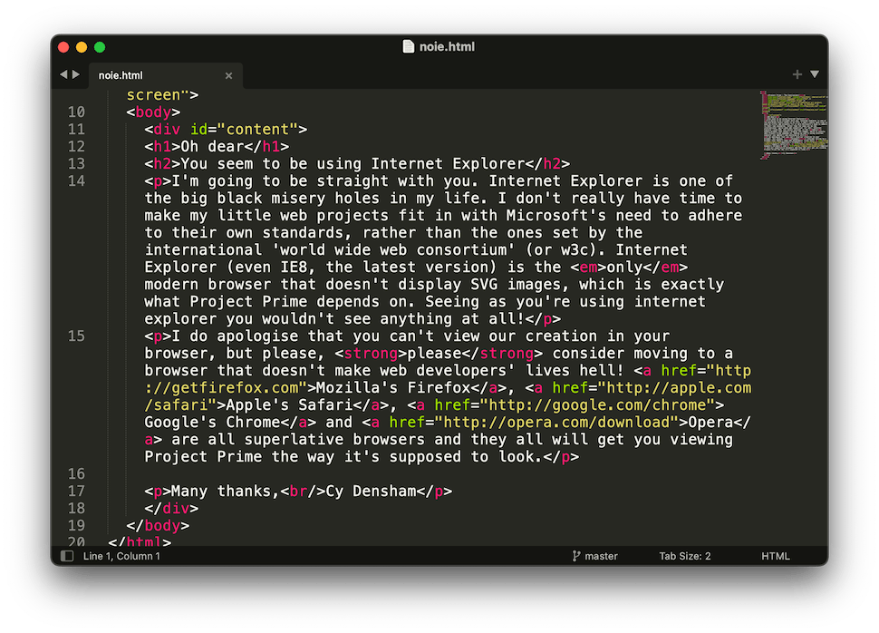
Task: Click the 'Oh dear' heading text
Action: click(x=212, y=147)
